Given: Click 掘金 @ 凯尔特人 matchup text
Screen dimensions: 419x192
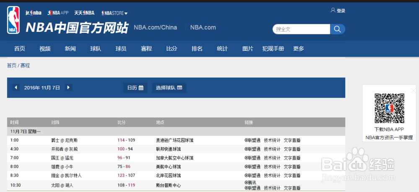Looking at the screenshot, I should (67, 176).
